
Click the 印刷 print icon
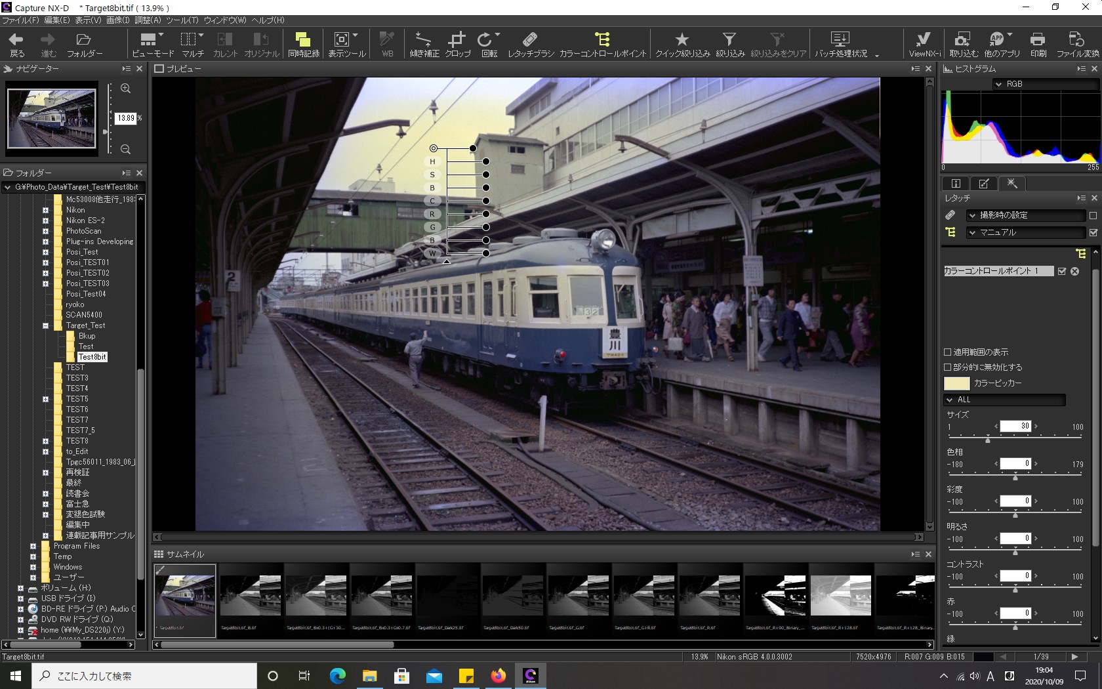[1038, 39]
